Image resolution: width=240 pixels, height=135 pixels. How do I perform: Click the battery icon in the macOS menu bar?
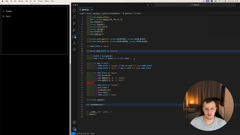216,1
